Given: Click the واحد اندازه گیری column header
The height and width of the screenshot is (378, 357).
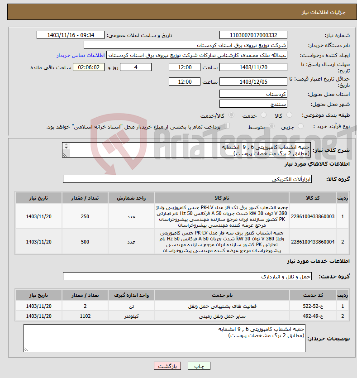Looking at the screenshot, I should 131,295.
